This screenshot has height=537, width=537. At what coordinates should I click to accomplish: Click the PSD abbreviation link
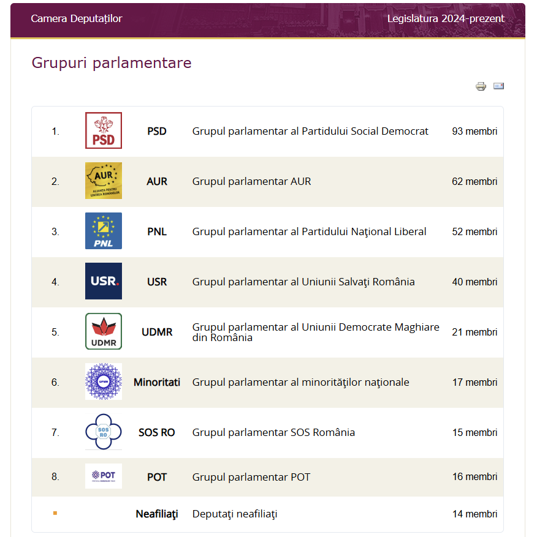pyautogui.click(x=157, y=131)
